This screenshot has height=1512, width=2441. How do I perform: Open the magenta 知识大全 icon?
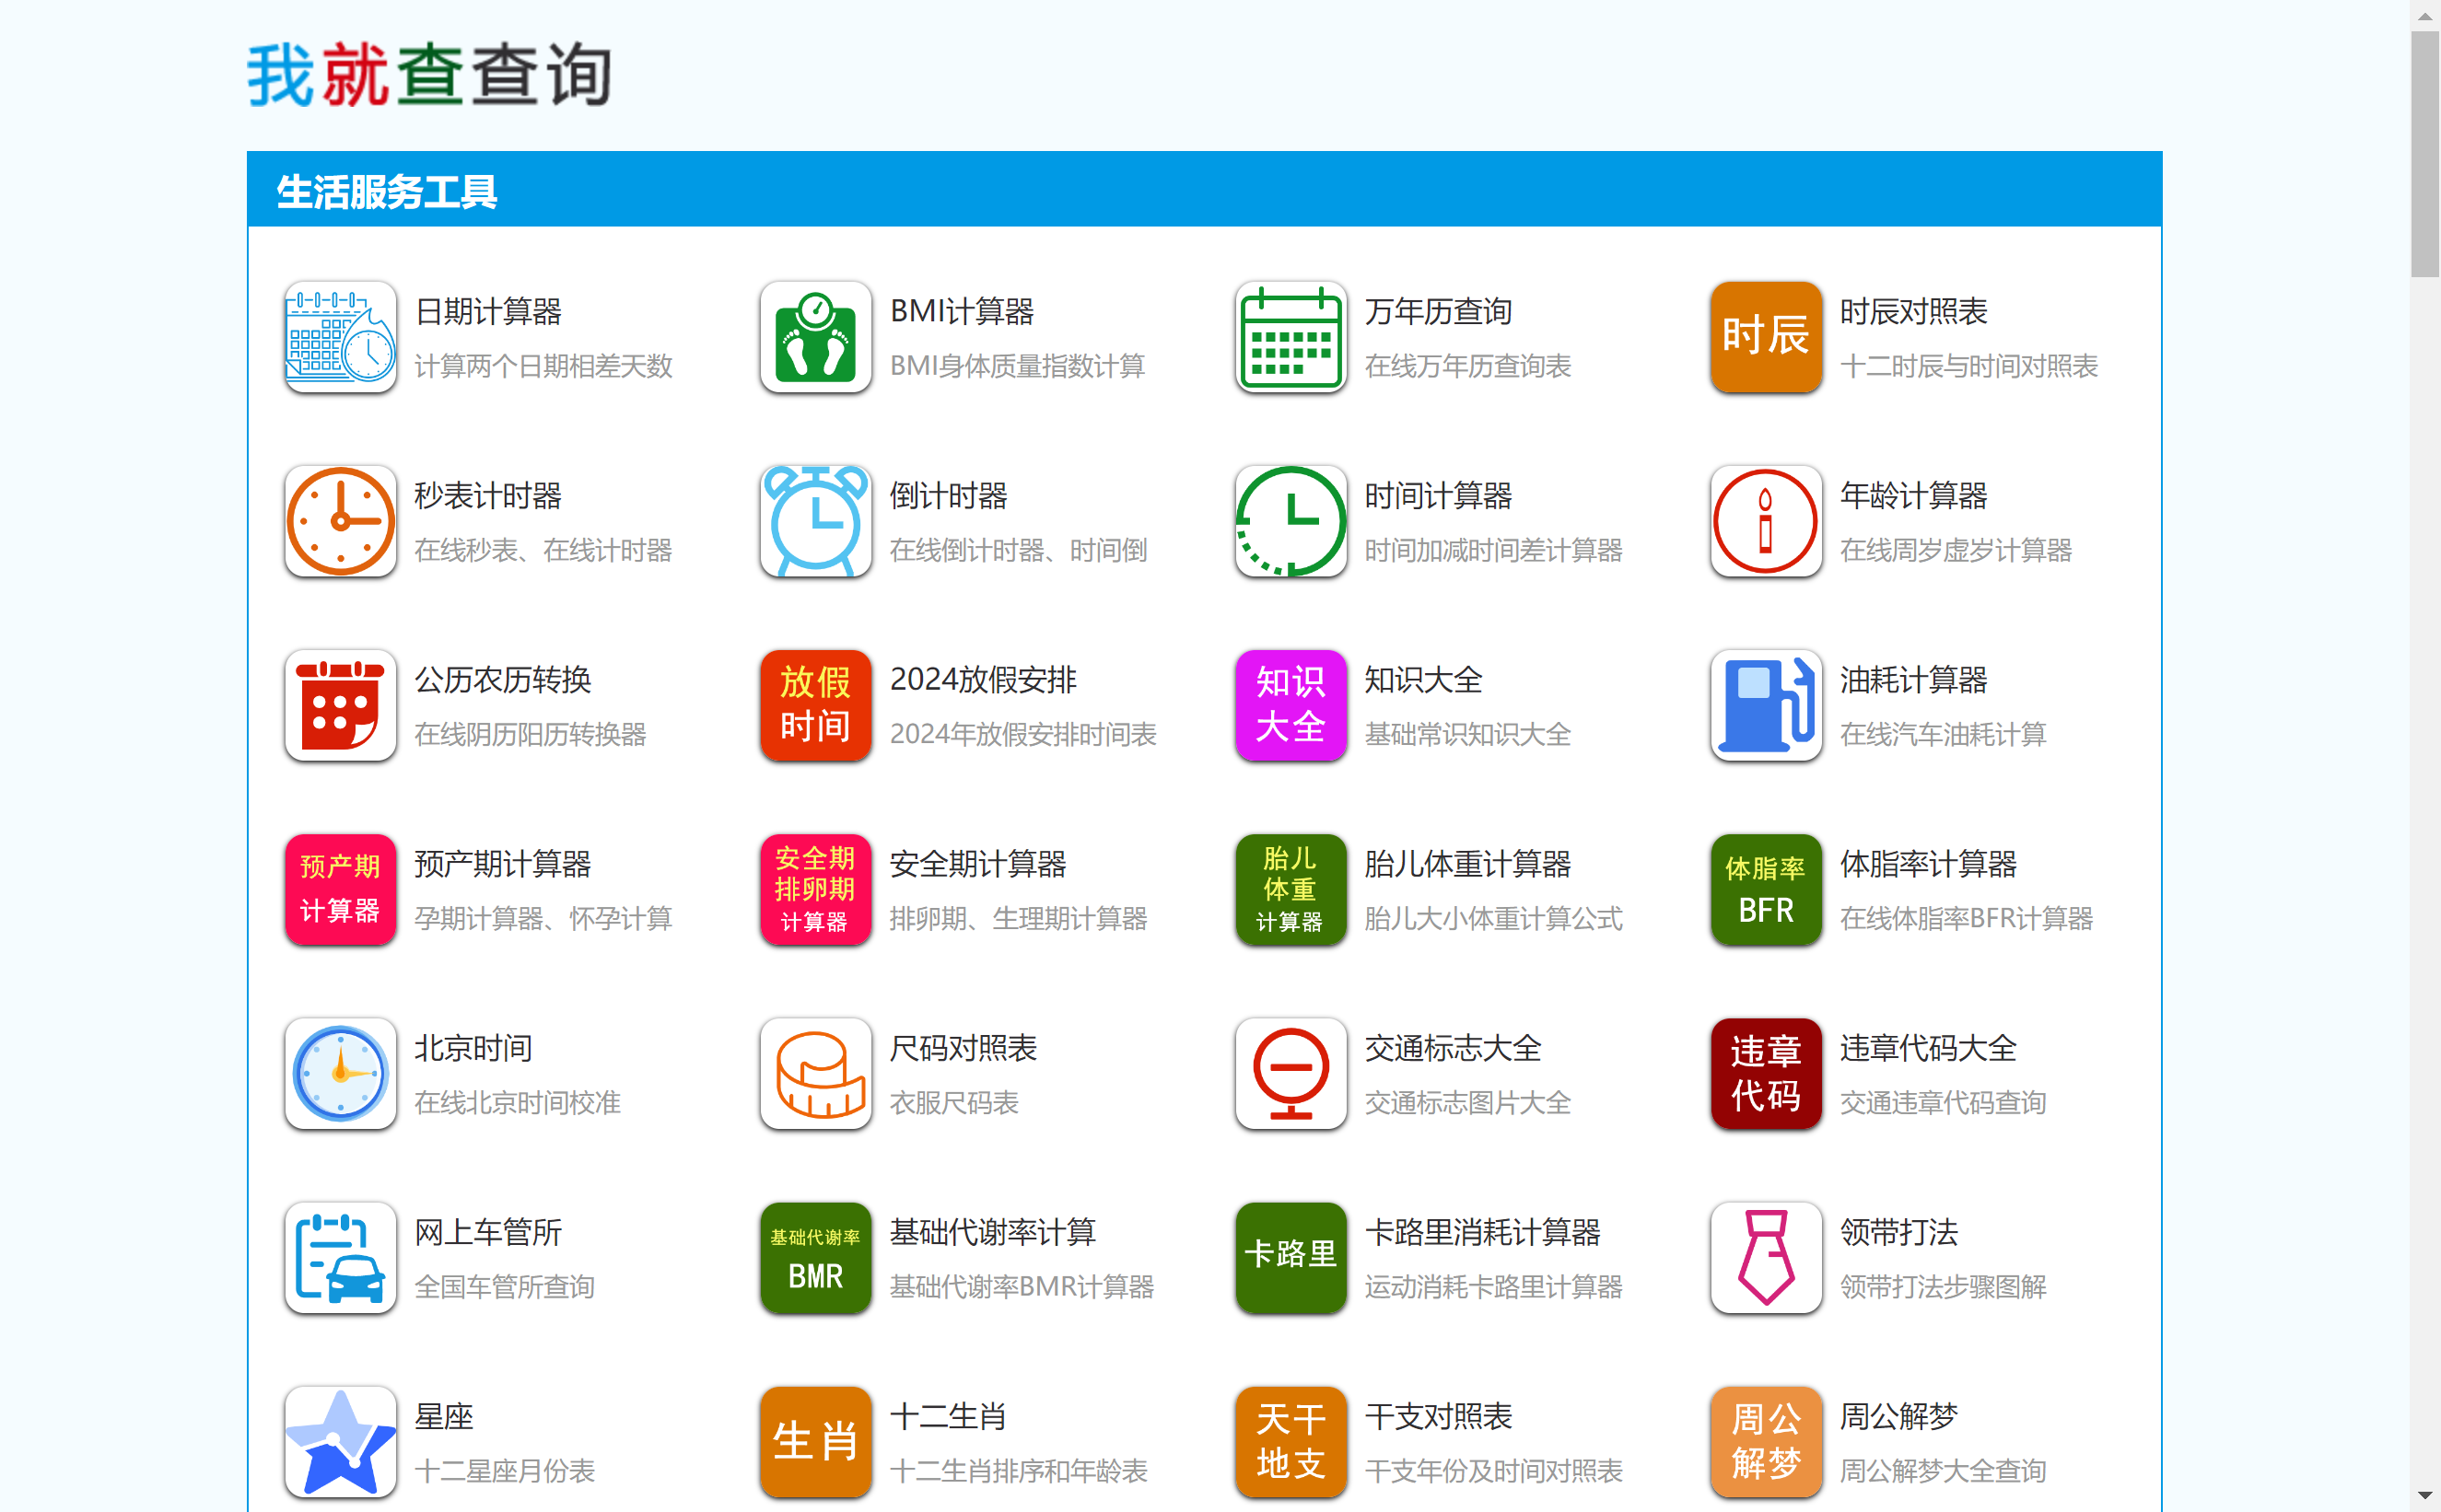[1290, 705]
